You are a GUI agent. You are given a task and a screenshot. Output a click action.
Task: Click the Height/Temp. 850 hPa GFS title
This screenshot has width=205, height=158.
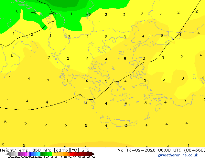click(45, 150)
